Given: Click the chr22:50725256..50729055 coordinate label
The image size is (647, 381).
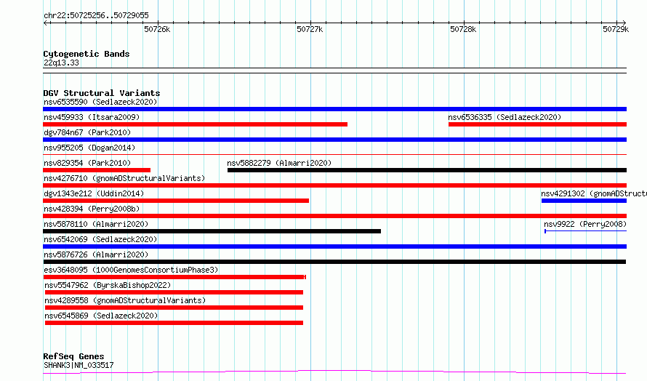Looking at the screenshot, I should [x=96, y=15].
